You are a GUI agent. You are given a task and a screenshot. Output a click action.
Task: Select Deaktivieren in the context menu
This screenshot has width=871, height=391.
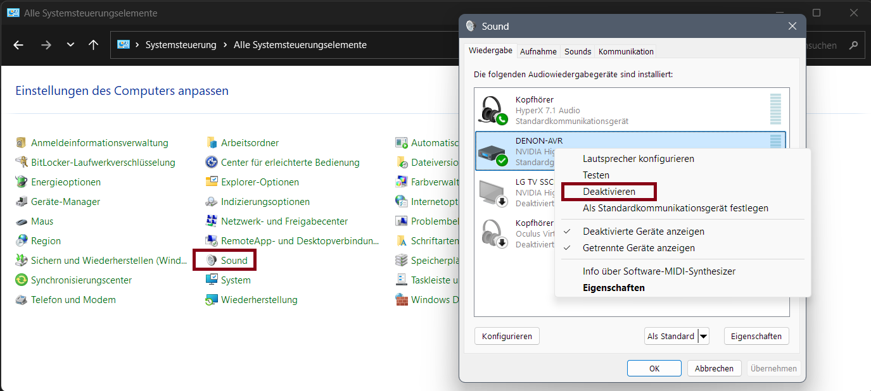pyautogui.click(x=682, y=192)
